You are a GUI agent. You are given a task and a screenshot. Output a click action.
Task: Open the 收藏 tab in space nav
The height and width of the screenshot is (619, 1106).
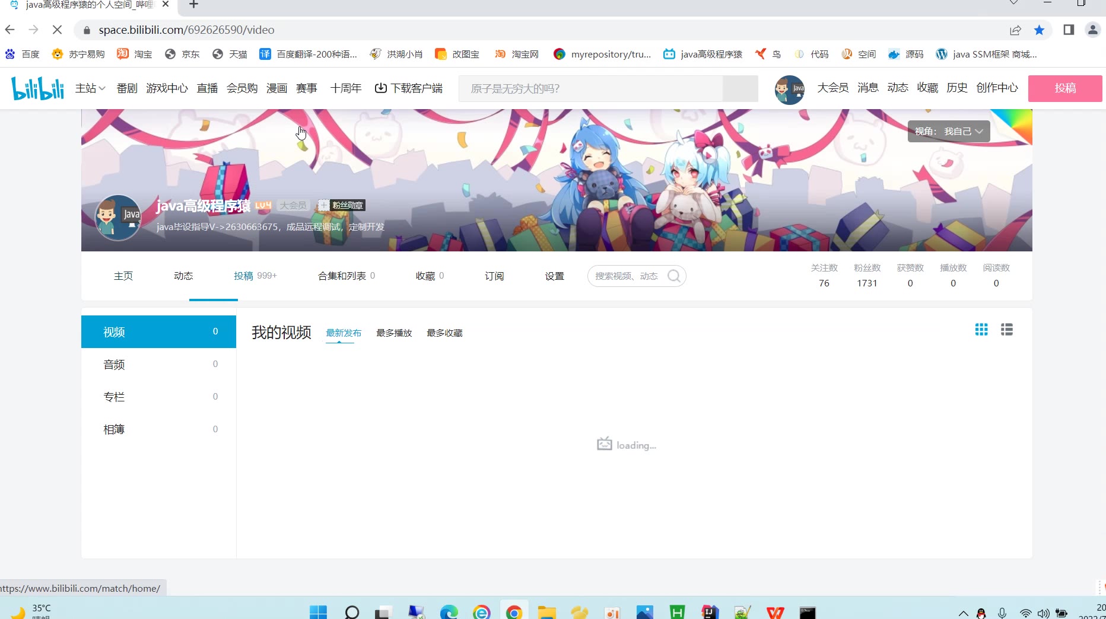[x=430, y=276]
